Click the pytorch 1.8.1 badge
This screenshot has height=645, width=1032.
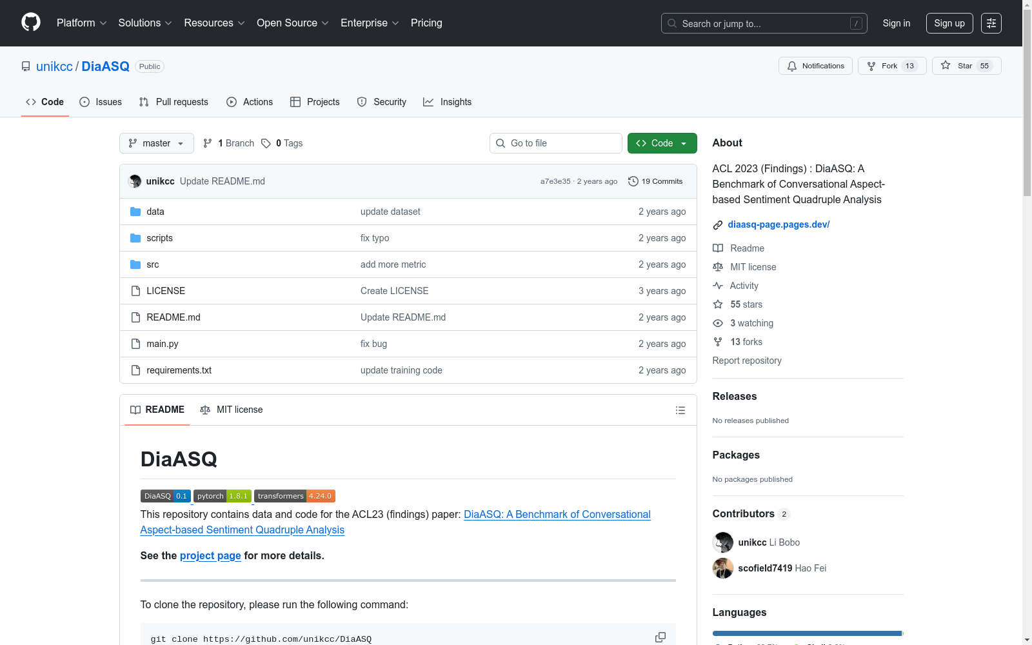(223, 496)
